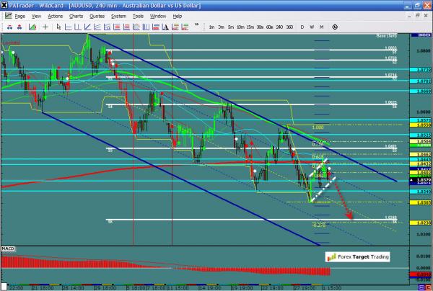433x291 pixels.
Task: Open the Charts menu
Action: 76,15
